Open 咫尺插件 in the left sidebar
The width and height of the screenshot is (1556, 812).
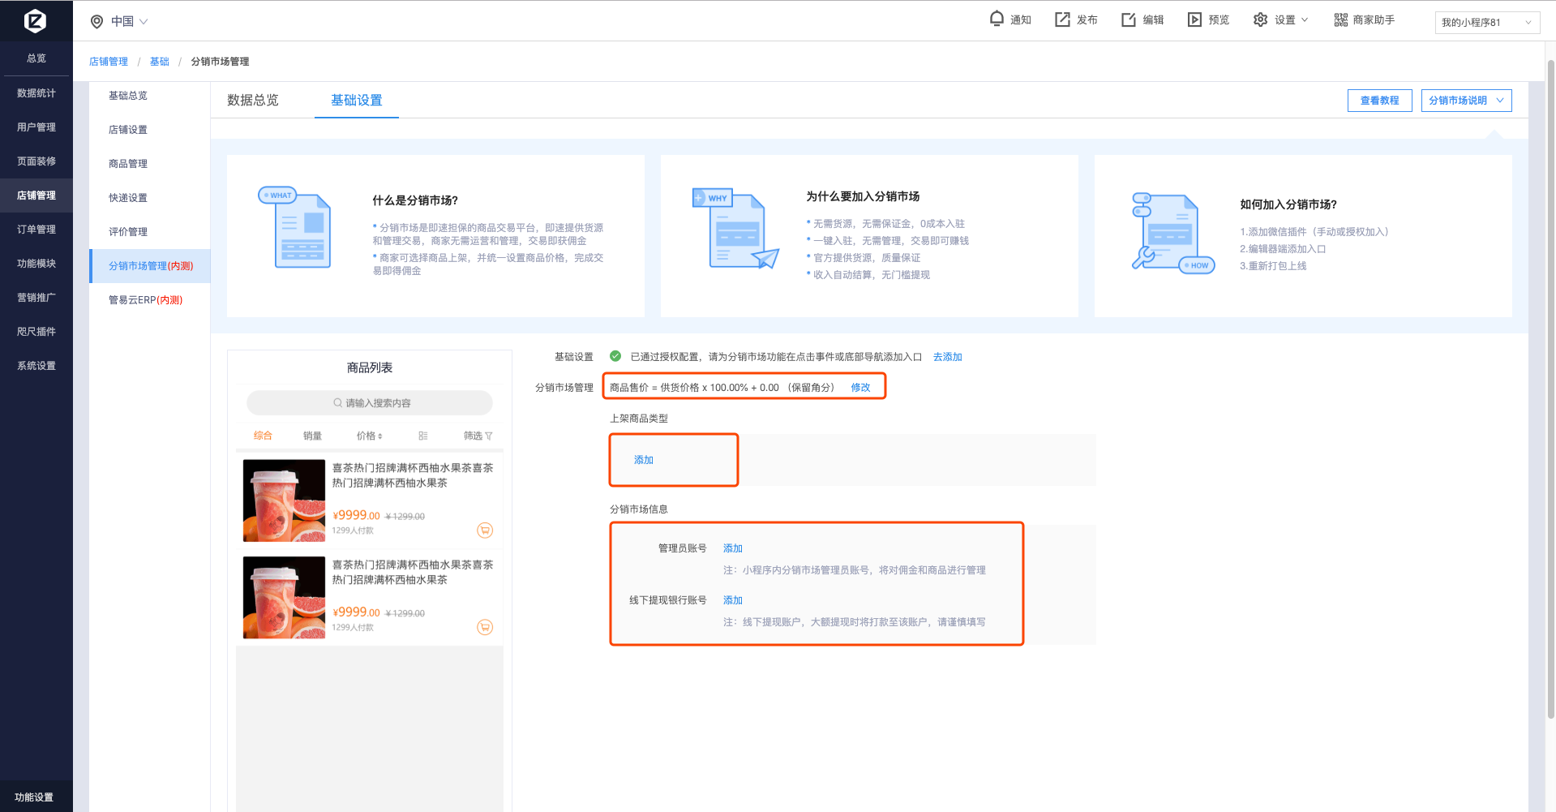(x=36, y=332)
